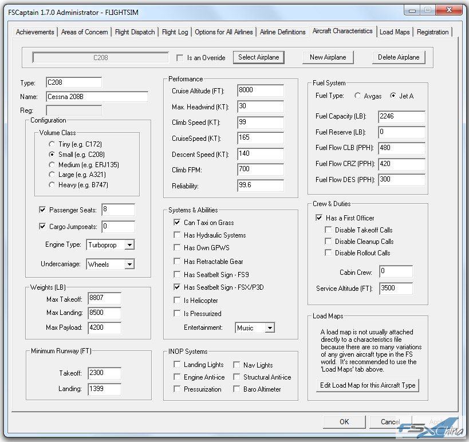The image size is (469, 442).
Task: Check Disable Takeoff Calls
Action: click(x=328, y=230)
